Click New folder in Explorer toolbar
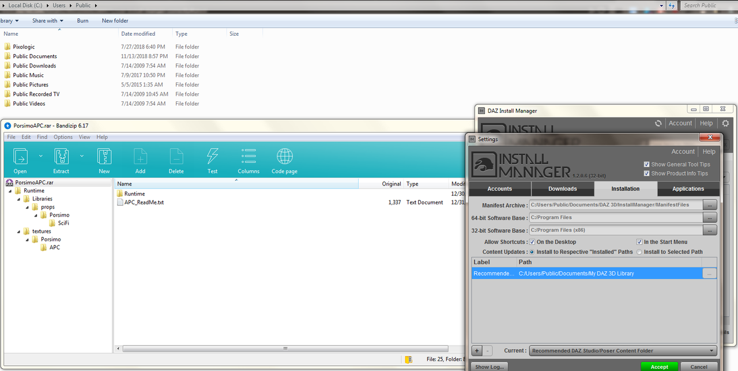Image resolution: width=738 pixels, height=371 pixels. 115,21
